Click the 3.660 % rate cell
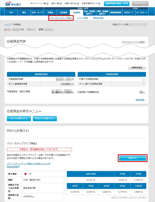This screenshot has height=202, width=155. point(106,192)
